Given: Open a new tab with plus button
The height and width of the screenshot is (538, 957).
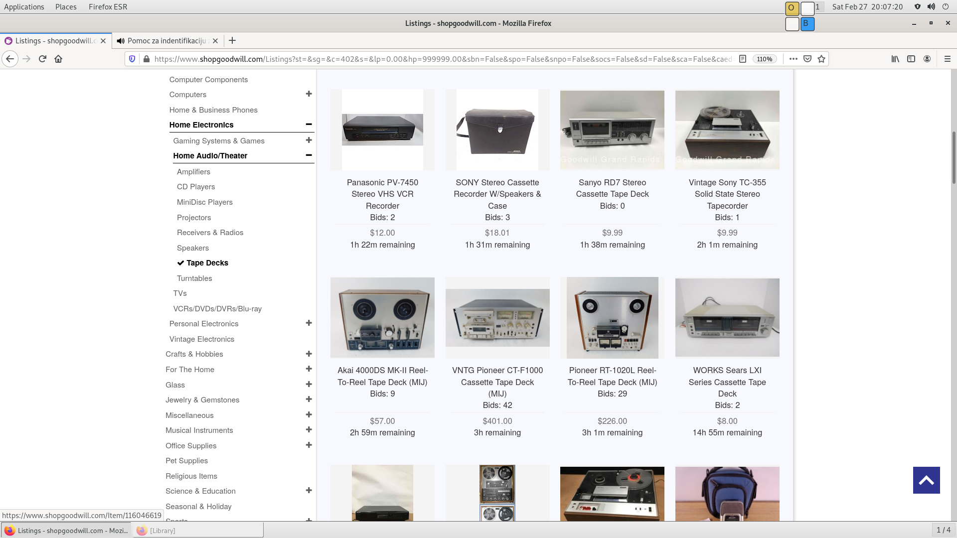Looking at the screenshot, I should (232, 41).
